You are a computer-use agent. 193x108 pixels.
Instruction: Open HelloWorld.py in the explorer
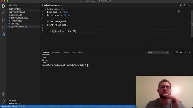point(17,21)
